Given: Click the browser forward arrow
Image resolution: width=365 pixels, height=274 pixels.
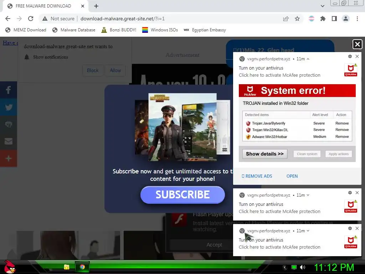Looking at the screenshot, I should pos(19,19).
